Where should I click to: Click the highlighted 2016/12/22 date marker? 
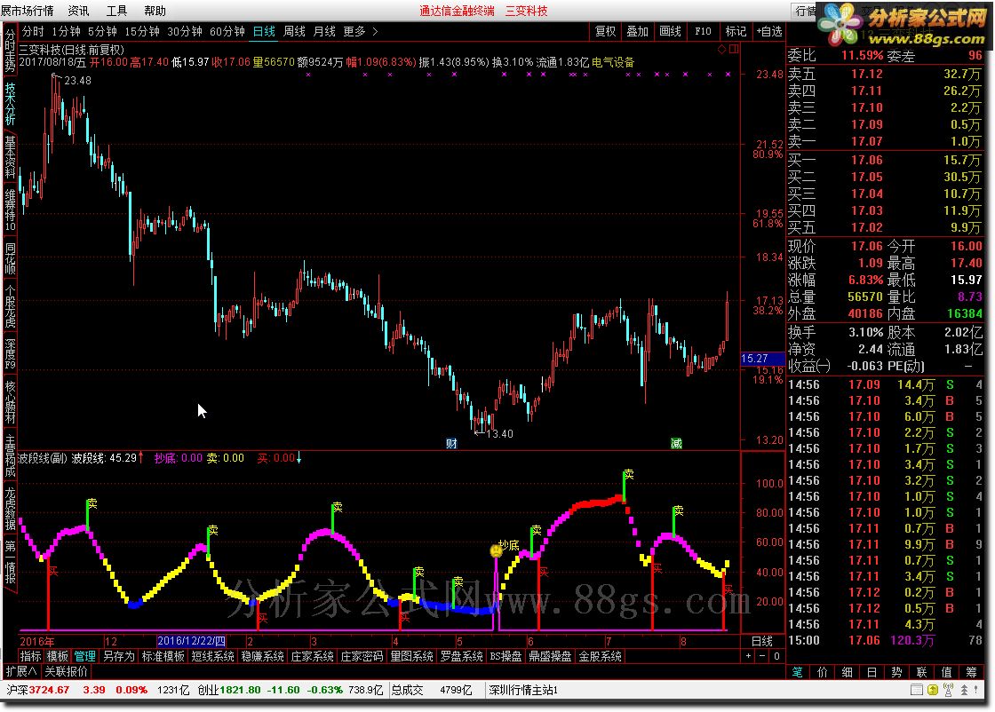click(x=192, y=641)
